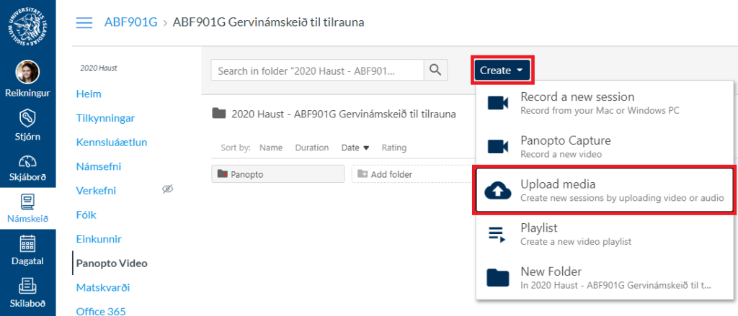Open Fólk people link
738x316 pixels.
[86, 215]
